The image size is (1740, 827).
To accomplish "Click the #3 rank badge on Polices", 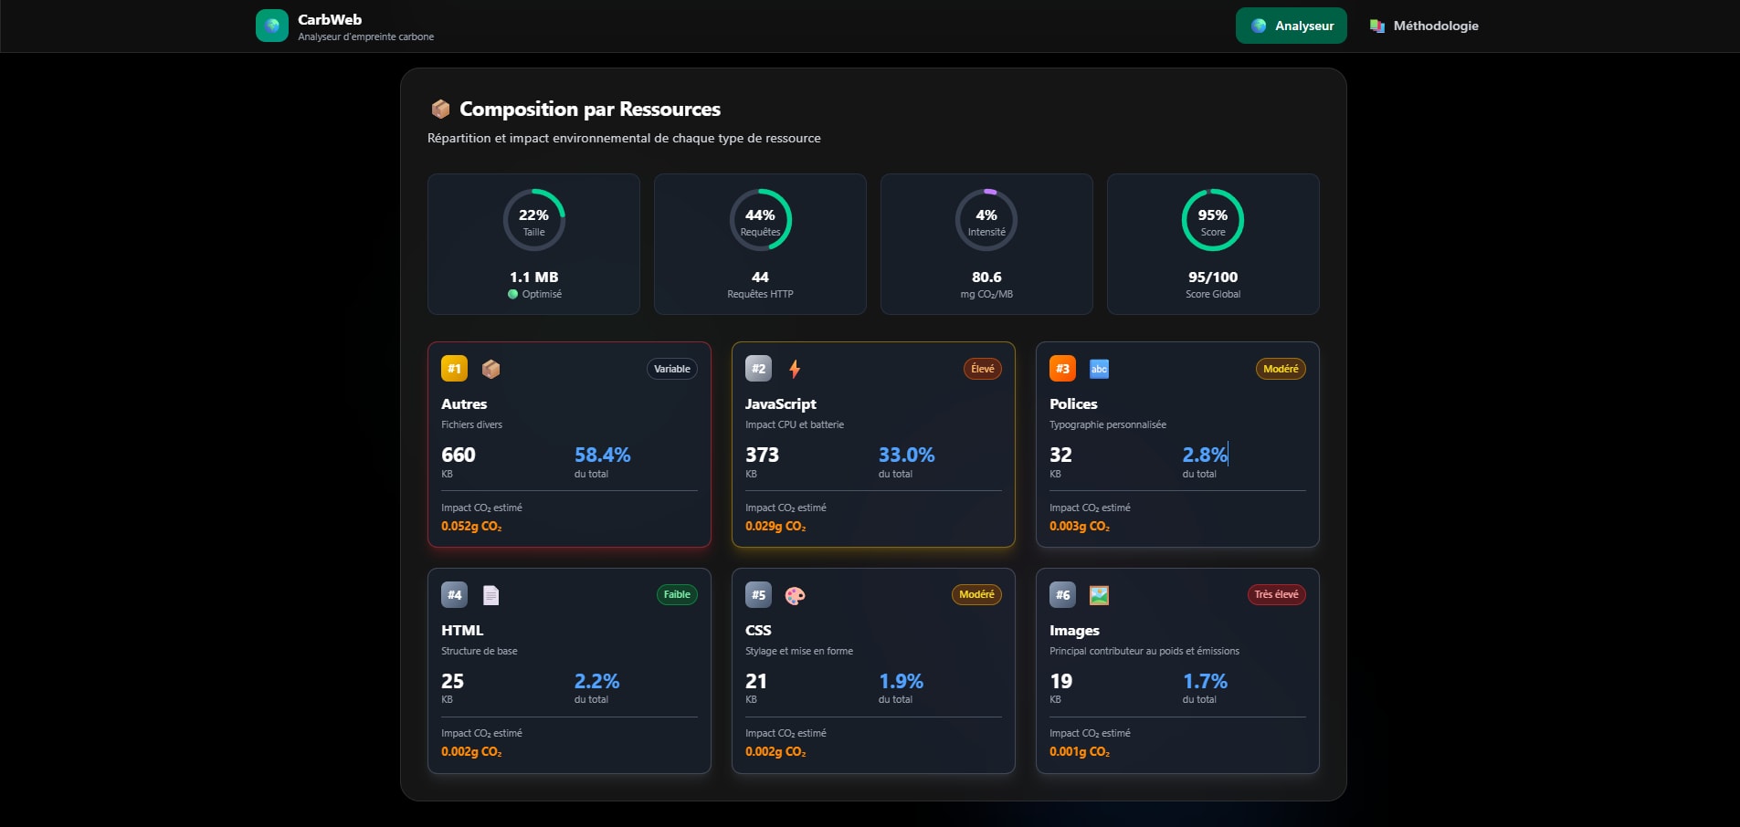I will [x=1062, y=369].
